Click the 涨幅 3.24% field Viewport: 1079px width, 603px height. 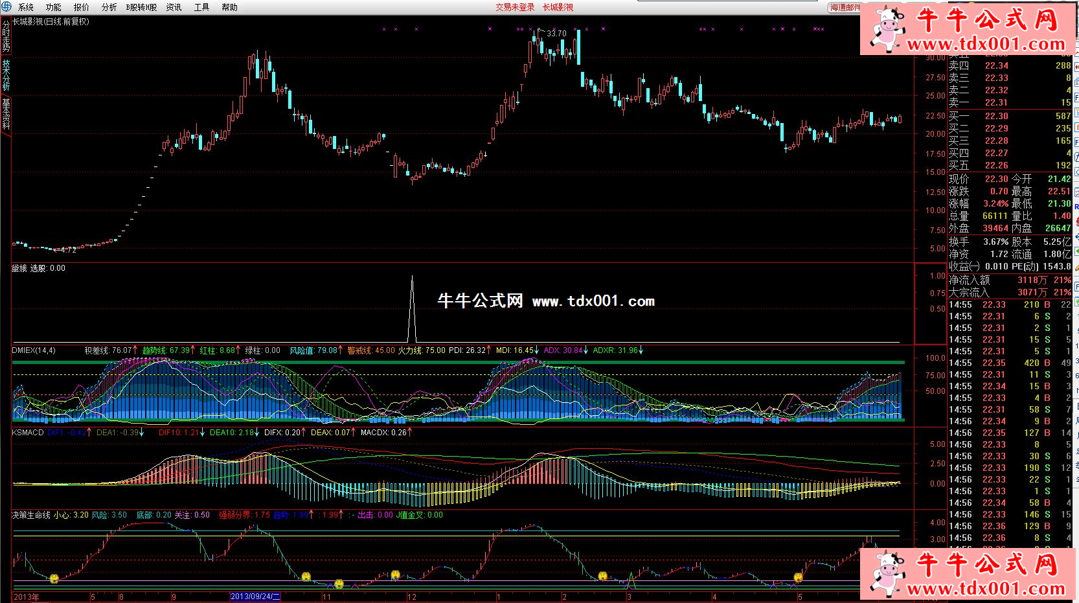pos(979,203)
